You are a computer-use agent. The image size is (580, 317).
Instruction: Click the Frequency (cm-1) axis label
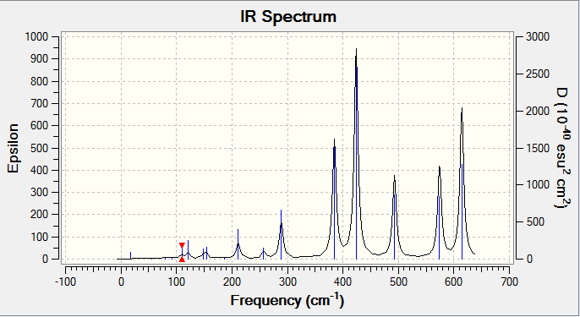[287, 300]
